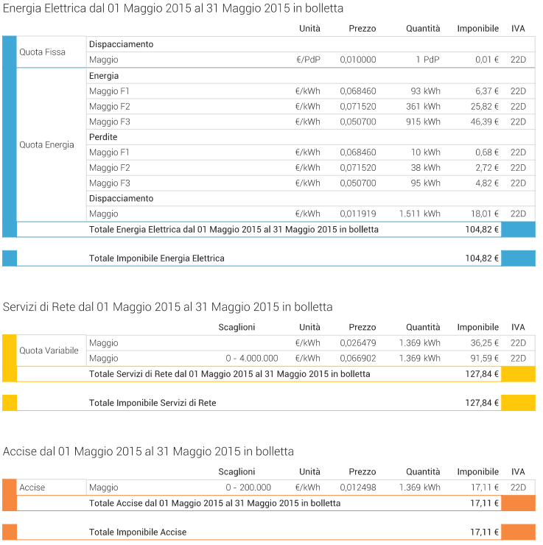Select the 'Quota Energia' row label
Viewport: 543px width, 545px height.
click(x=46, y=144)
